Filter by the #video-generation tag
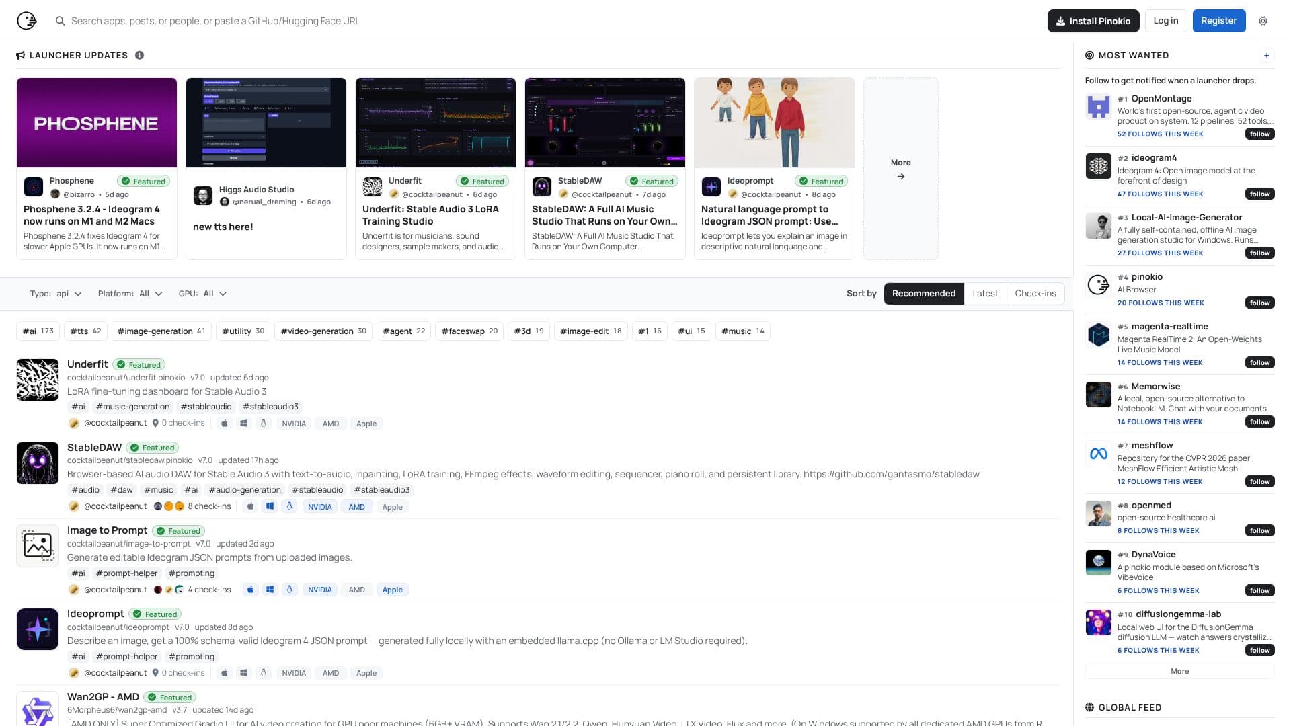 tap(323, 331)
